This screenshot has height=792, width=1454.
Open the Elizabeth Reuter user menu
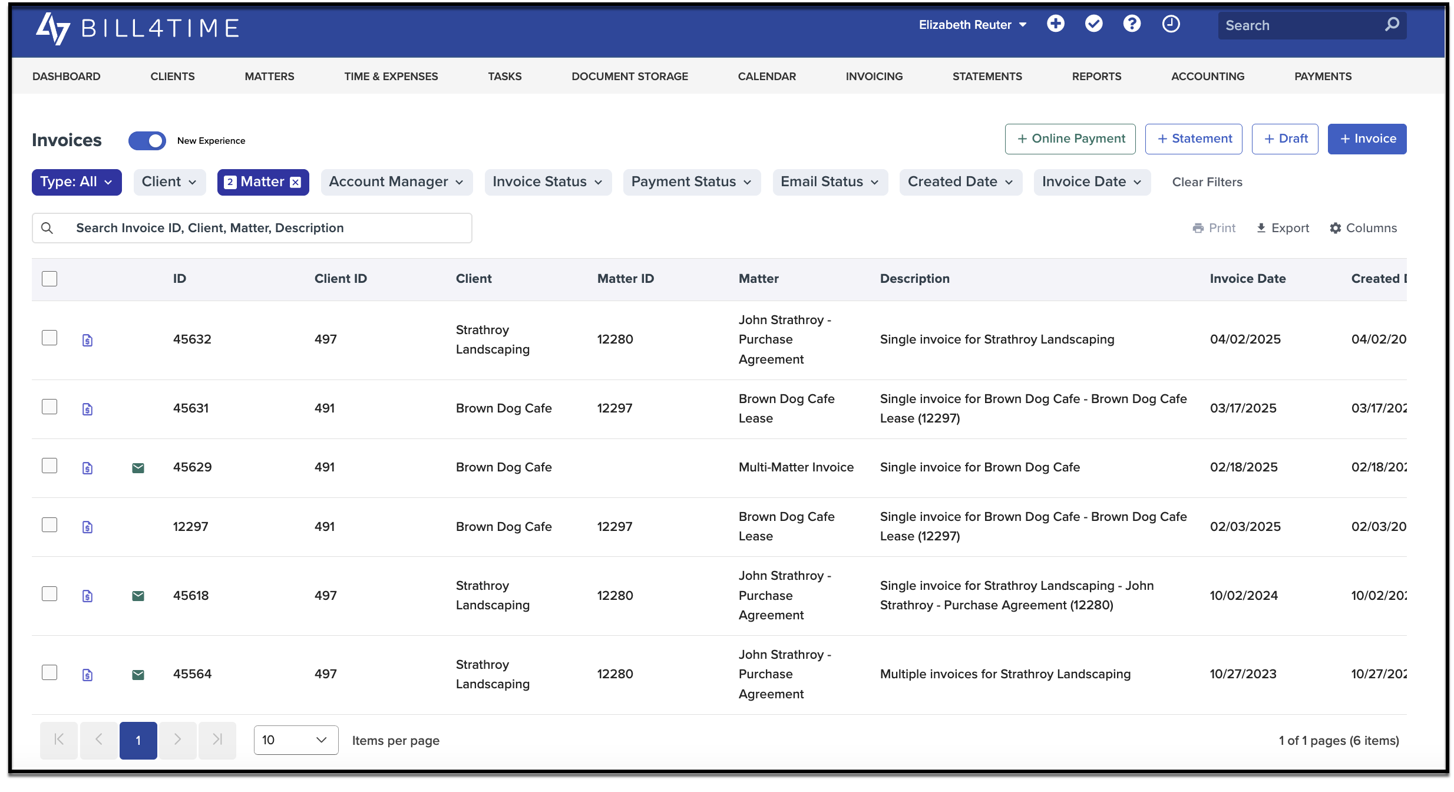(973, 25)
